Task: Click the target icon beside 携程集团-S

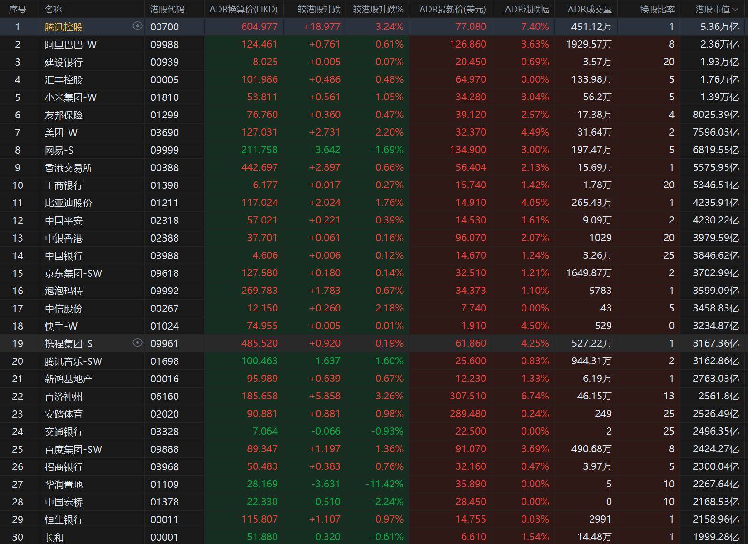Action: 138,343
